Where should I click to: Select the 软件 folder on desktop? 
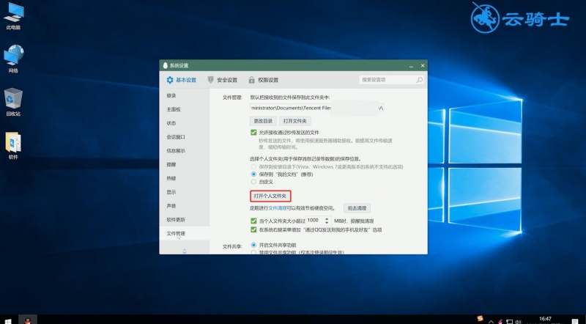click(x=13, y=146)
